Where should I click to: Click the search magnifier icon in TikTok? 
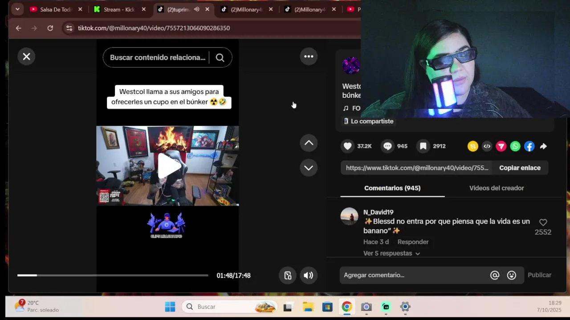220,57
